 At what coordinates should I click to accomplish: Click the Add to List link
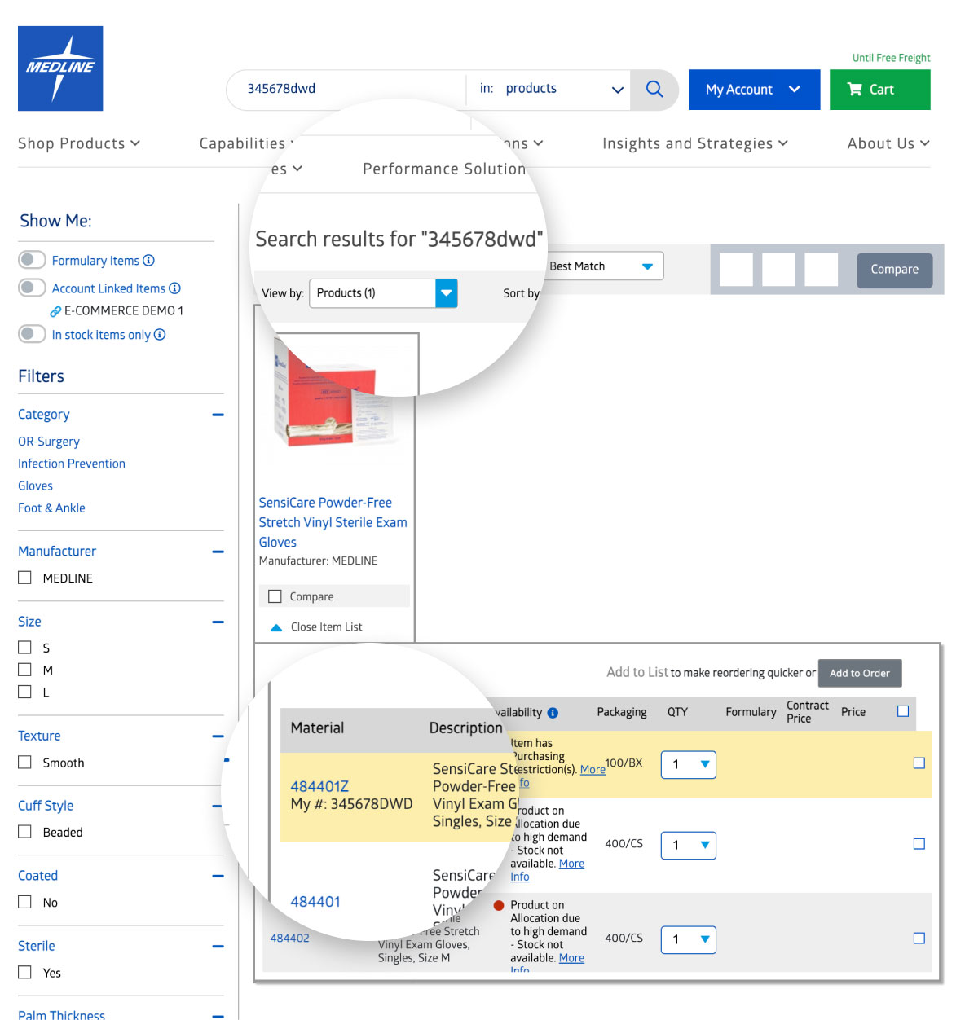coord(637,672)
